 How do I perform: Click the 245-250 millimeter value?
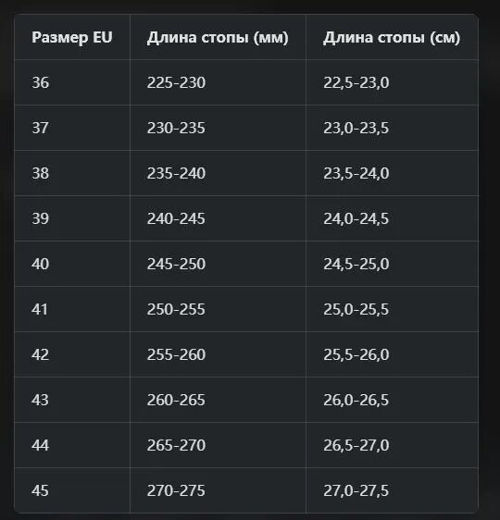coord(176,264)
